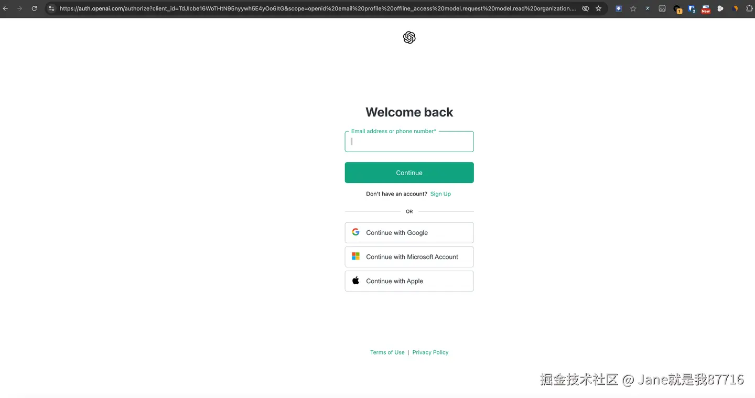
Task: Open the Privacy Policy link
Action: pos(430,352)
